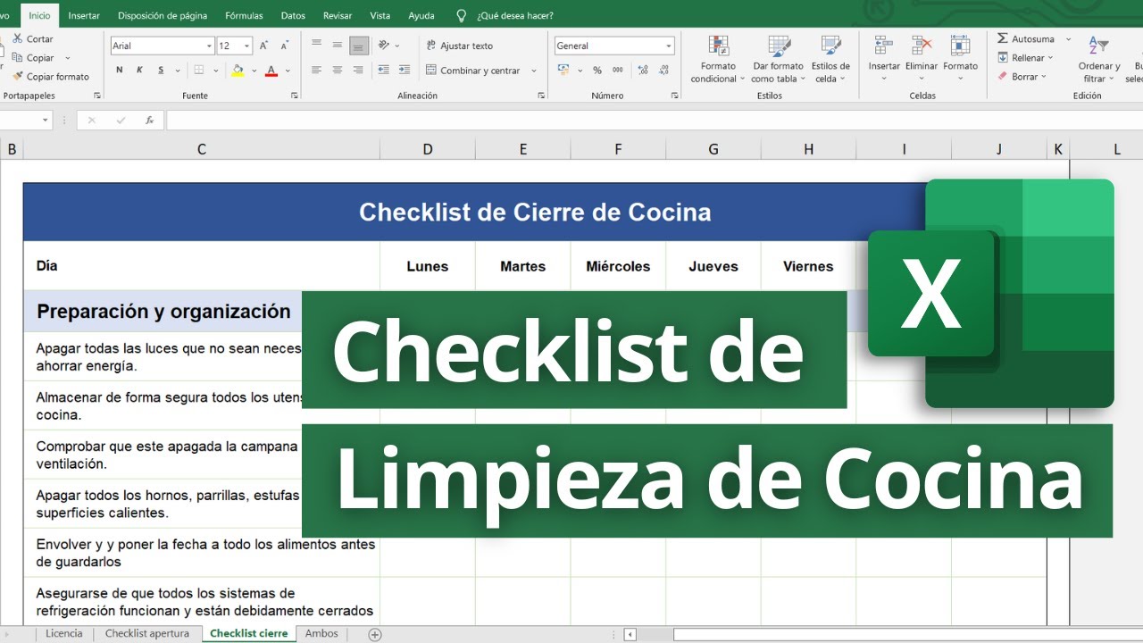The height and width of the screenshot is (643, 1143).
Task: Open the font color dropdown arrow
Action: tap(287, 70)
